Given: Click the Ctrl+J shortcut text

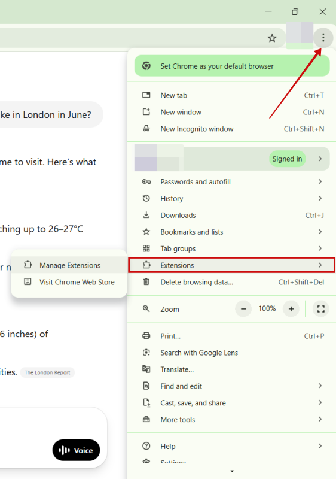Looking at the screenshot, I should pyautogui.click(x=314, y=215).
